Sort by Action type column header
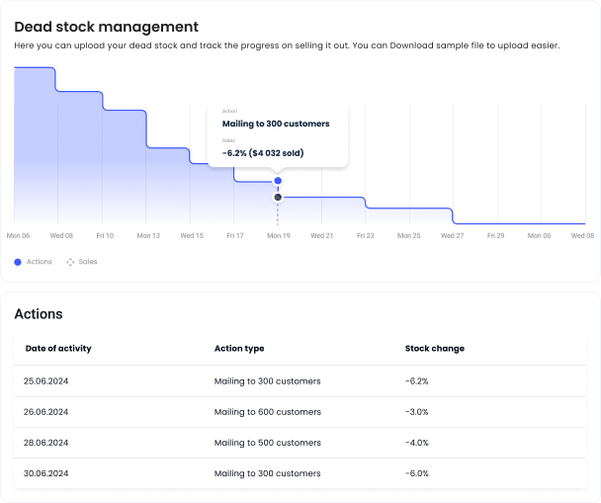 (239, 348)
